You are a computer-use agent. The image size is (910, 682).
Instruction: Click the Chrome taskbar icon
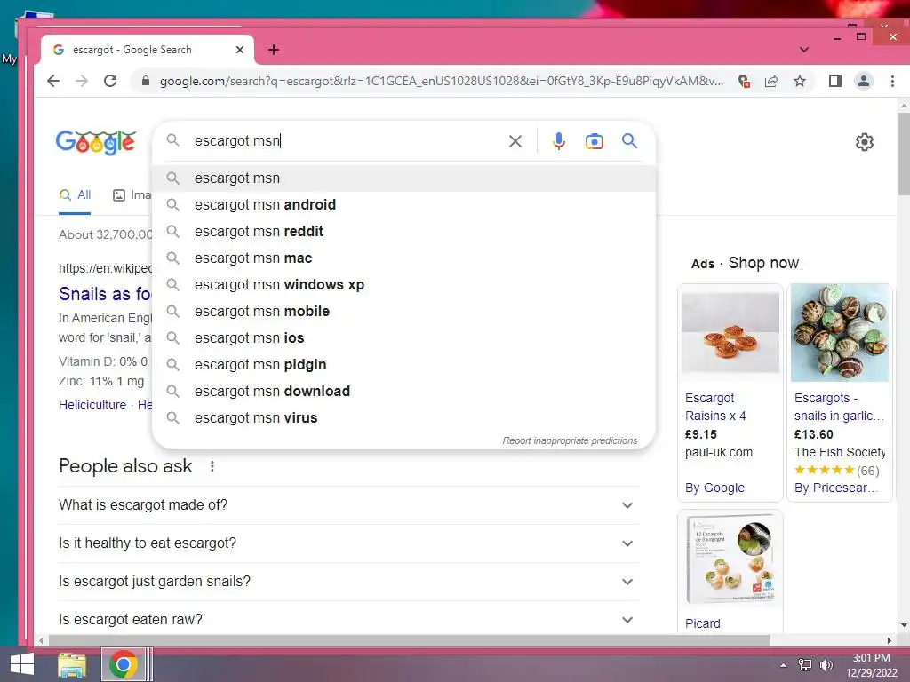point(123,664)
